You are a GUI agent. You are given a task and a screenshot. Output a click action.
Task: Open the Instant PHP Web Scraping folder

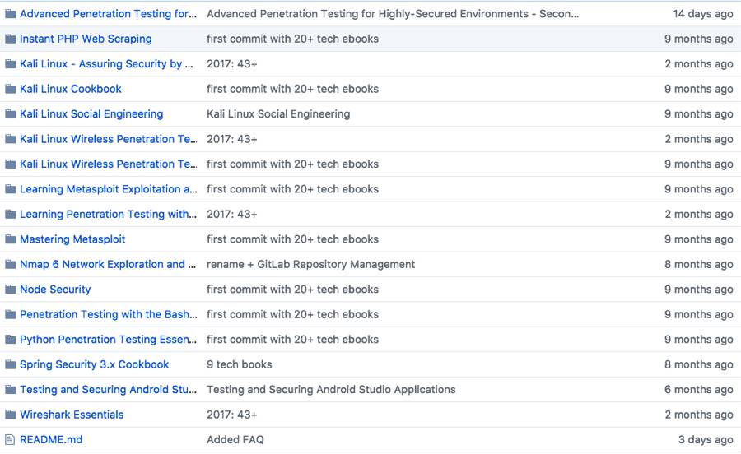click(86, 39)
